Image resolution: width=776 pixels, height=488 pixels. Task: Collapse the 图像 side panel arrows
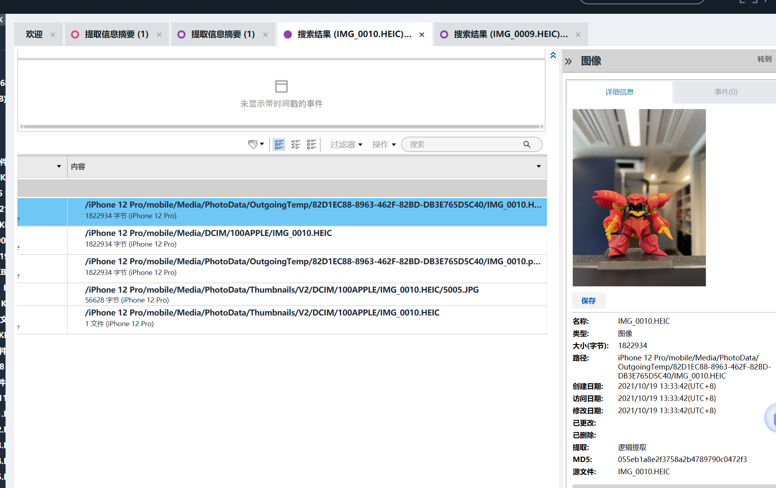568,61
